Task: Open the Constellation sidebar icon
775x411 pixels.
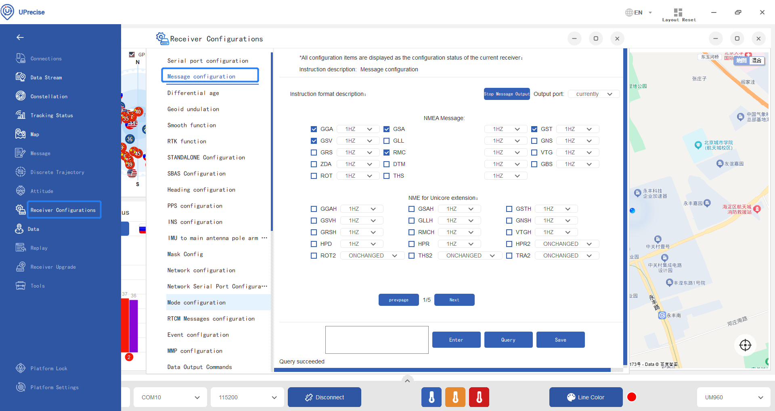Action: coord(21,96)
